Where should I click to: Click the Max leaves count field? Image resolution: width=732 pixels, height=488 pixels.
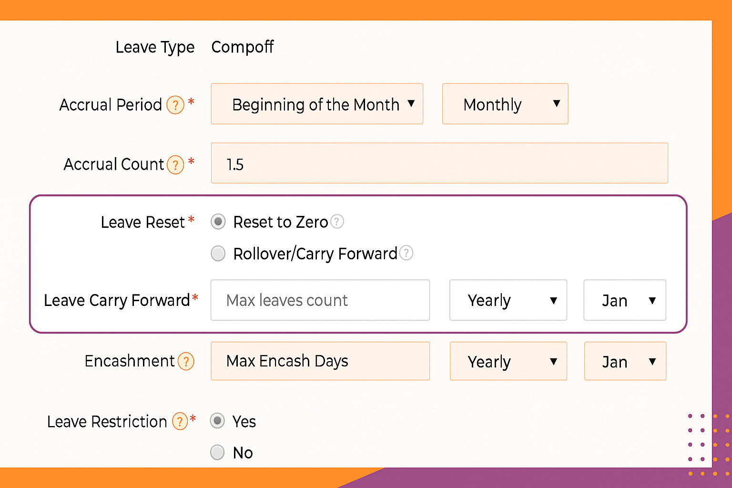320,300
